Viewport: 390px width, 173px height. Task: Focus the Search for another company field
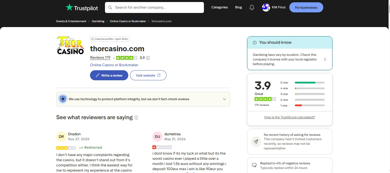coord(154,7)
